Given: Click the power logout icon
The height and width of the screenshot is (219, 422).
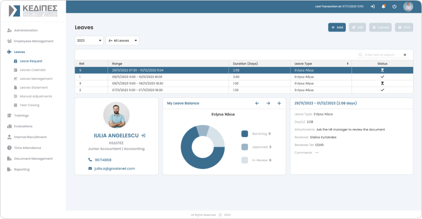Looking at the screenshot, I should click(394, 6).
